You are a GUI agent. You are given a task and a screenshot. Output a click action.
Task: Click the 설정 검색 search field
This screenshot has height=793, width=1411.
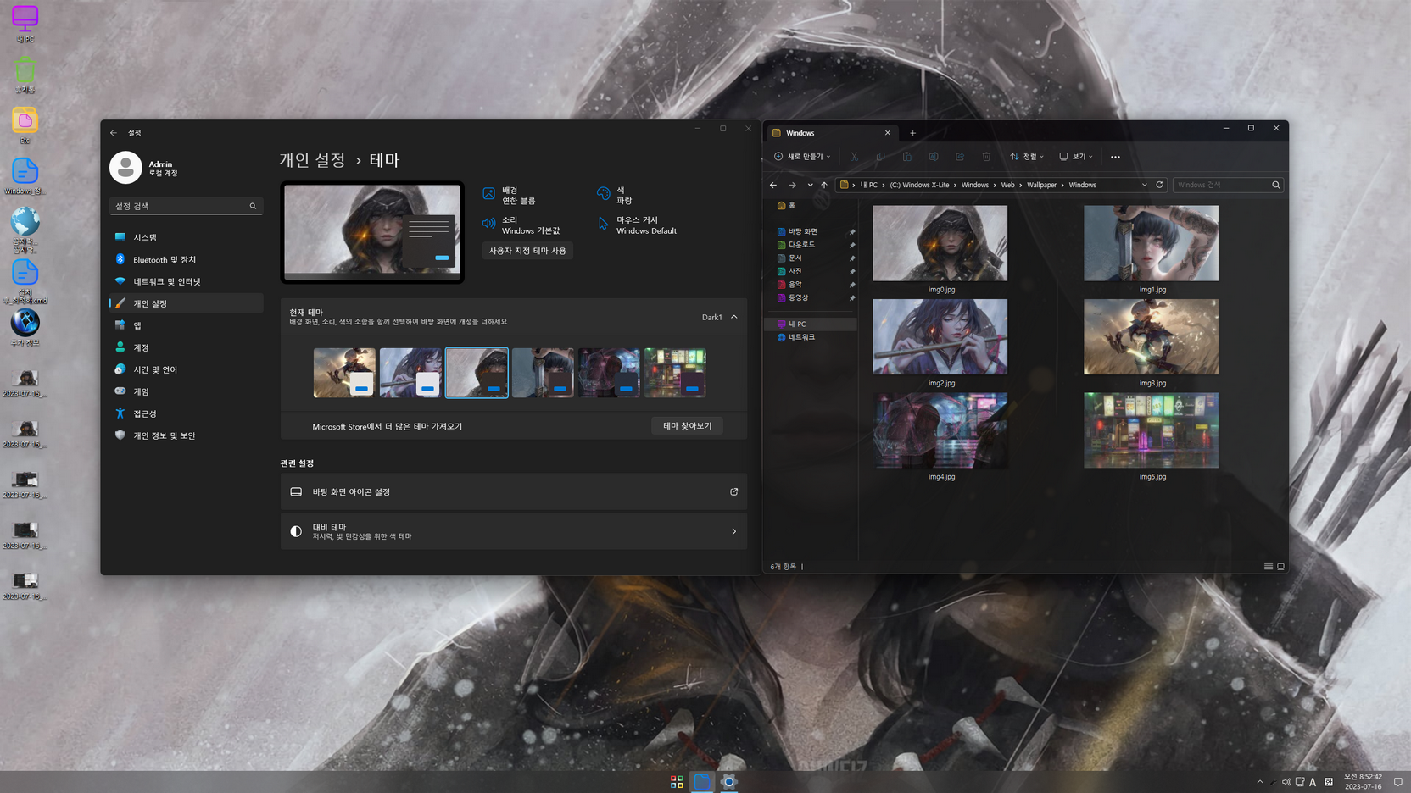[186, 206]
